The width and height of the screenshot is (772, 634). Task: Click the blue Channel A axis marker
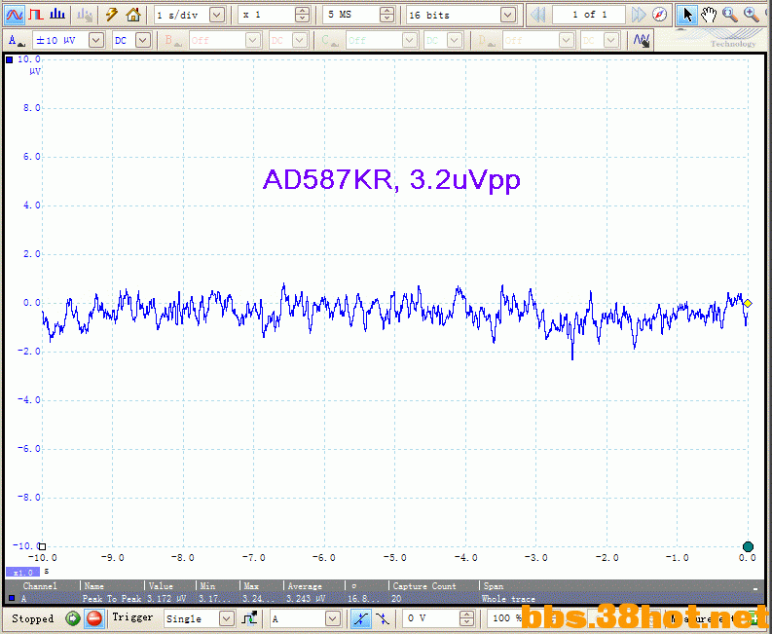9,60
